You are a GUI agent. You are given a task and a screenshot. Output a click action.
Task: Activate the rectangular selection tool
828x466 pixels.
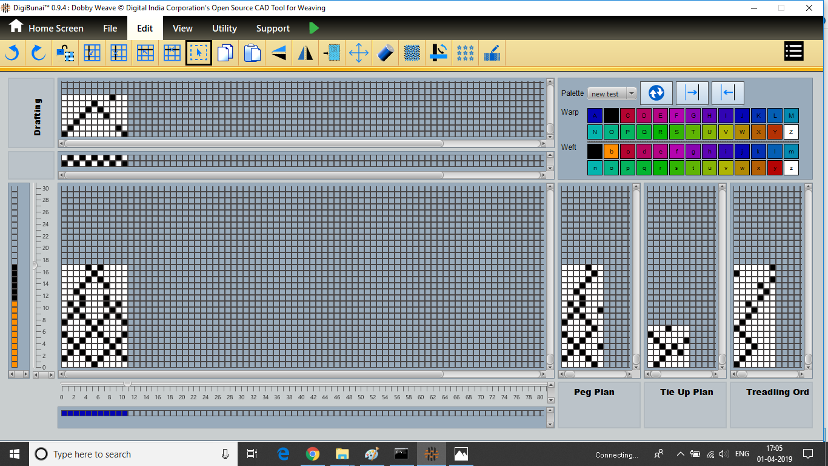tap(198, 53)
